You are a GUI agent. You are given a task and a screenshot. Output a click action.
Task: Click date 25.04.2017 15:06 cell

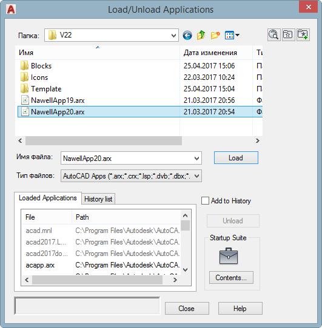209,66
